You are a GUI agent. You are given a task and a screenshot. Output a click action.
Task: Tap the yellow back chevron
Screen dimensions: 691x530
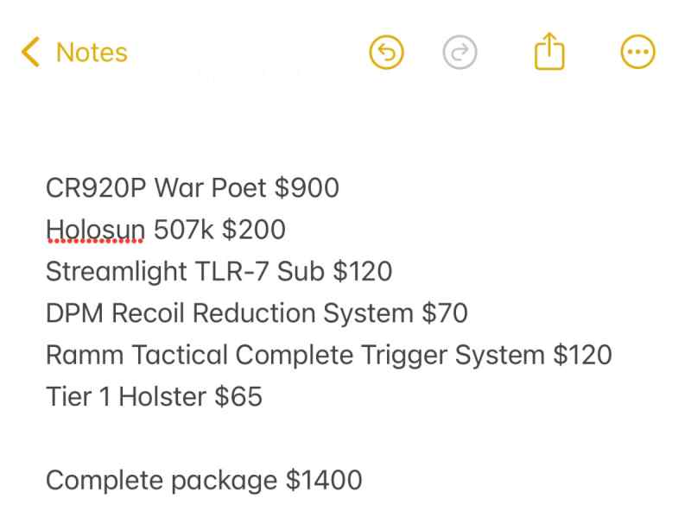(x=31, y=52)
